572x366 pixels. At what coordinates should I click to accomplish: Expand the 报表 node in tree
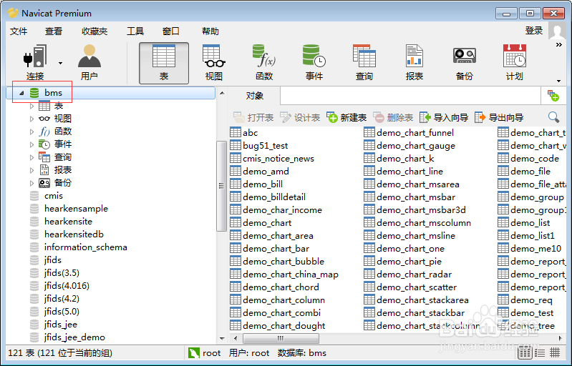tap(31, 170)
